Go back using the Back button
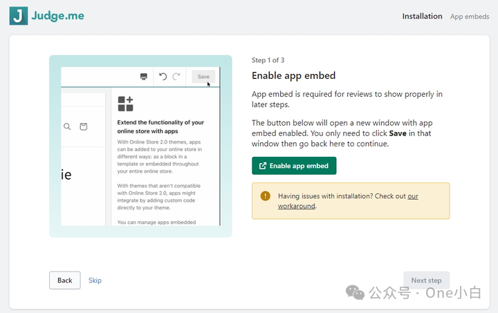Image resolution: width=498 pixels, height=313 pixels. tap(64, 280)
